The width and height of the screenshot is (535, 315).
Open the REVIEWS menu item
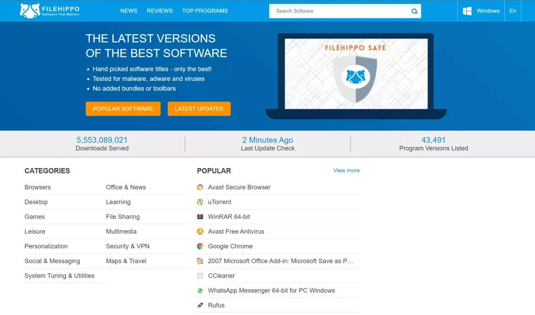pyautogui.click(x=160, y=11)
